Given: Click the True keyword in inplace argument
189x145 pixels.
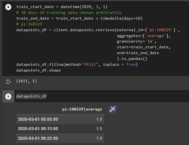Looking at the screenshot, I should pos(131,64).
